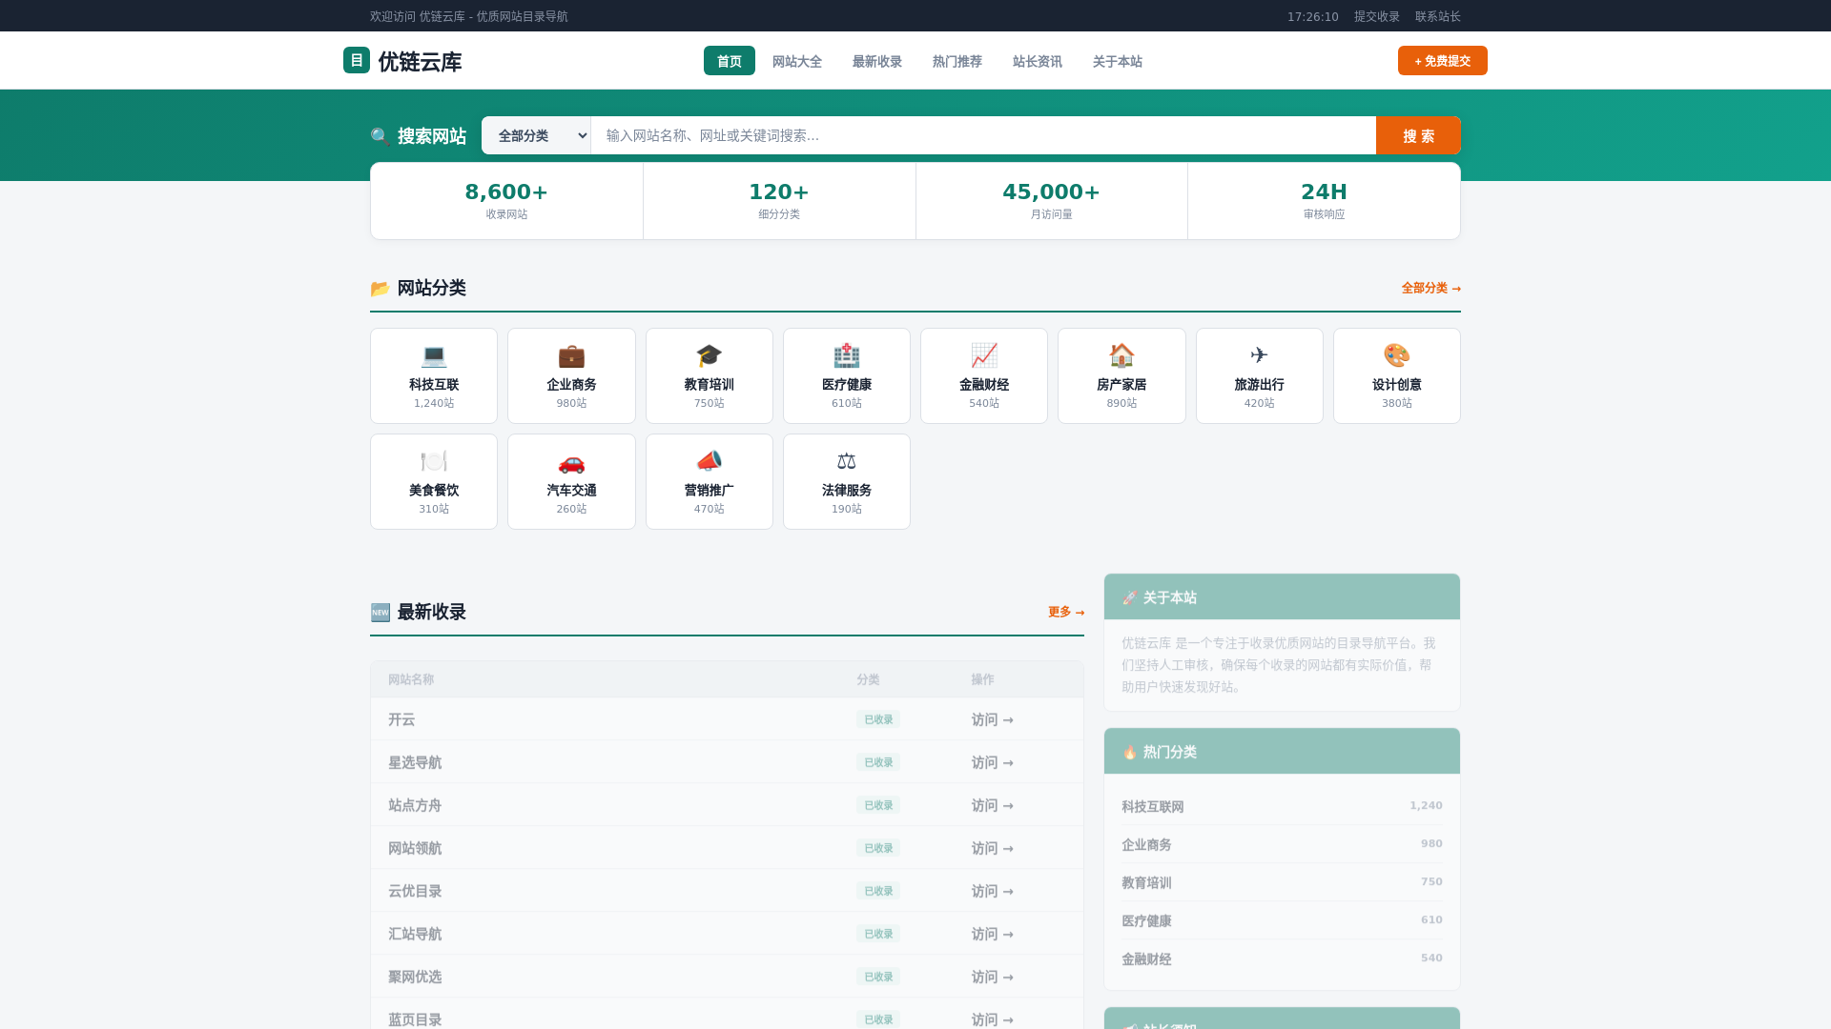Open the 全部分类 search dropdown
Viewport: 1831px width, 1029px height.
click(536, 135)
